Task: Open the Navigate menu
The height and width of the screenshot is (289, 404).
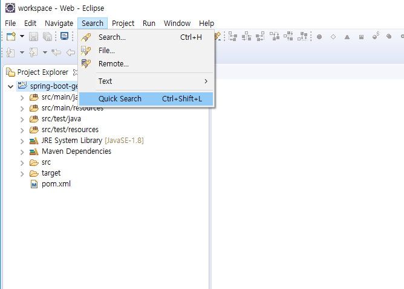Action: click(x=59, y=24)
